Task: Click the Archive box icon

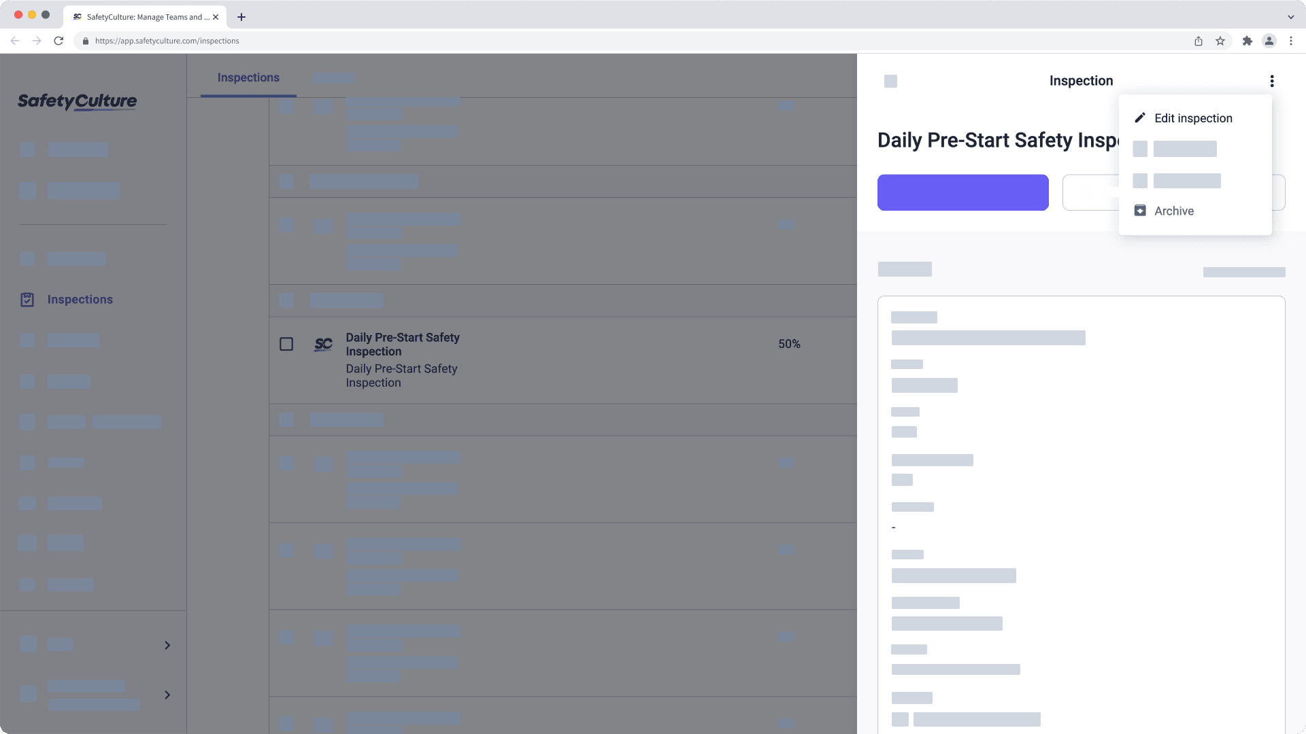Action: [x=1140, y=211]
